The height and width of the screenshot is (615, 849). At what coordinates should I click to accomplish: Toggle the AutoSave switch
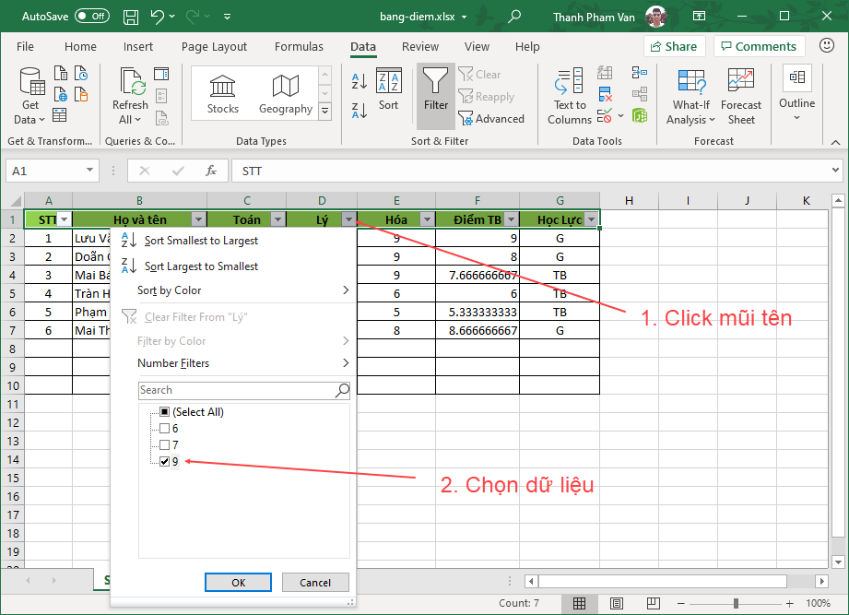(92, 17)
